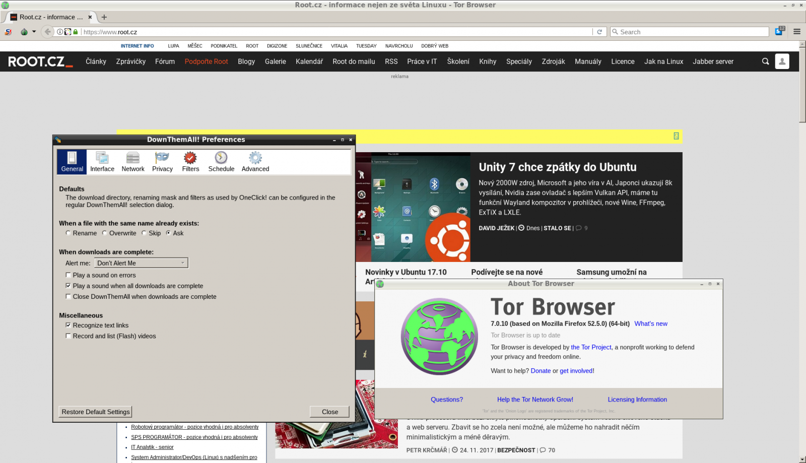Enable Record and list (Flash) videos
The height and width of the screenshot is (463, 806).
(x=68, y=336)
